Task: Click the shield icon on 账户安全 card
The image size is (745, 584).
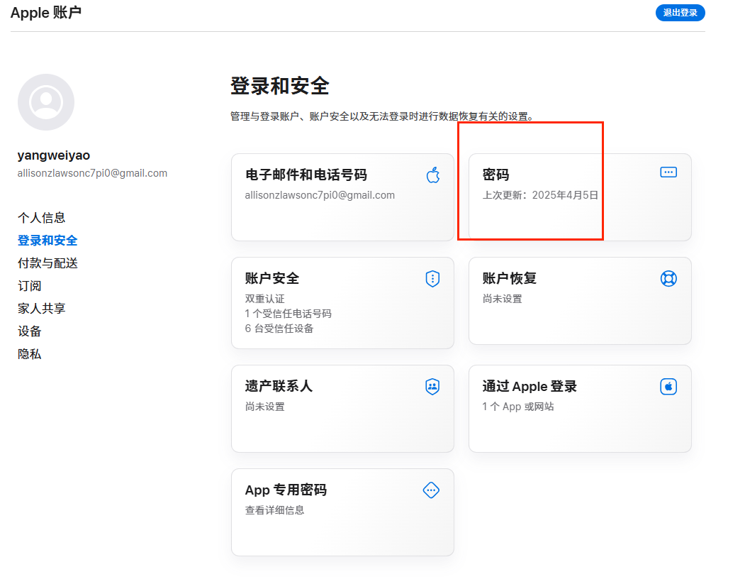Action: click(x=432, y=279)
